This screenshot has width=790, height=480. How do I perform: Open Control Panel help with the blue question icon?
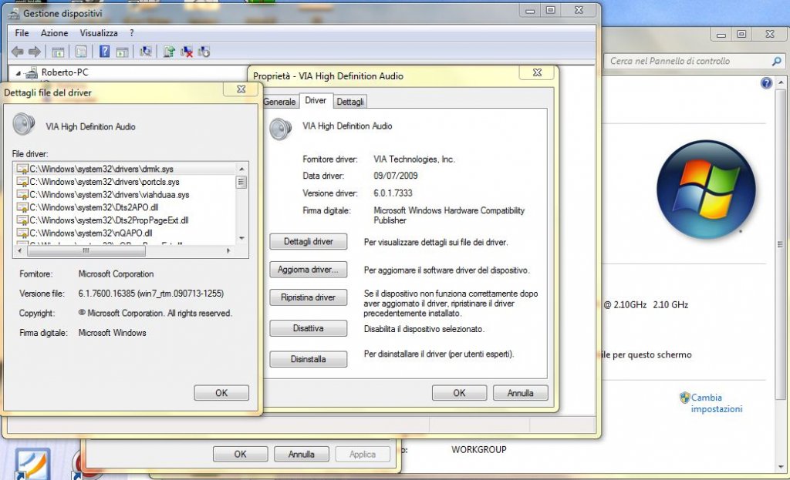tap(766, 83)
